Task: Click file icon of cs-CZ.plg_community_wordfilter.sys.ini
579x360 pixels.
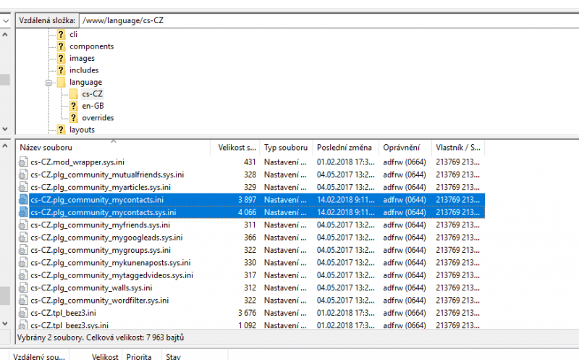Action: pyautogui.click(x=23, y=300)
